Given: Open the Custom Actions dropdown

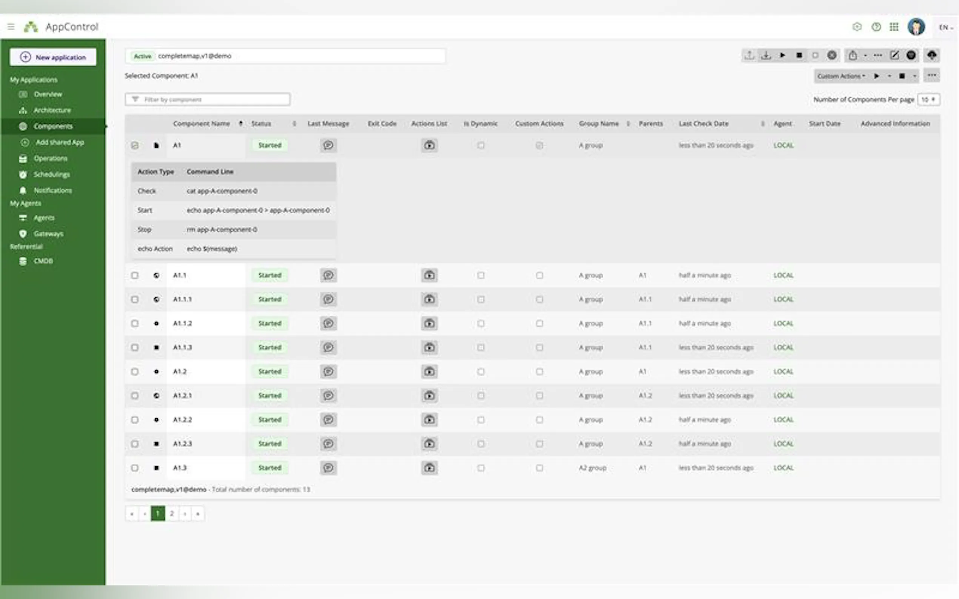Looking at the screenshot, I should click(x=840, y=76).
